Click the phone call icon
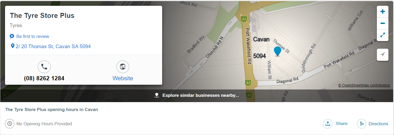Image resolution: width=394 pixels, height=135 pixels. pyautogui.click(x=44, y=67)
